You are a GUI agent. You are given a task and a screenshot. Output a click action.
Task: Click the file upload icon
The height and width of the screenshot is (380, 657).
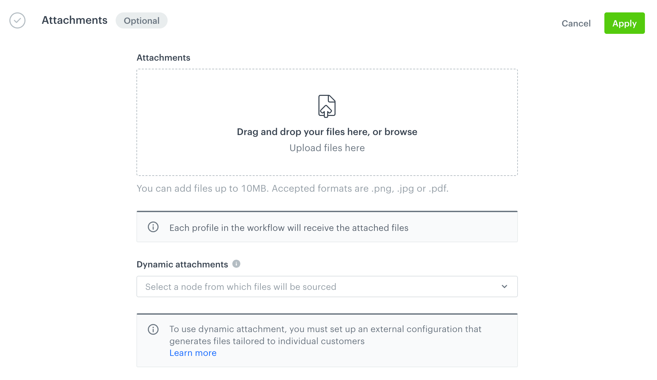(x=327, y=106)
